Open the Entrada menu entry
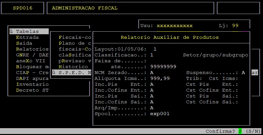The image size is (263, 135). point(27,37)
